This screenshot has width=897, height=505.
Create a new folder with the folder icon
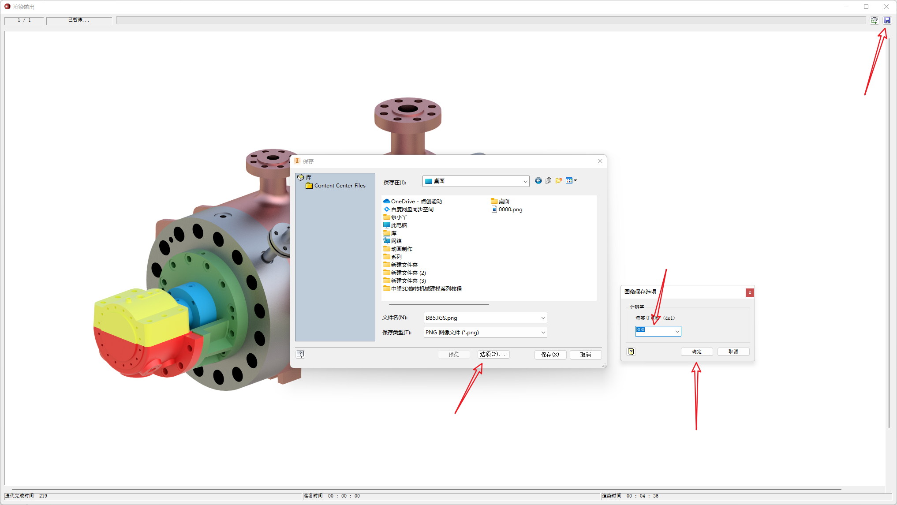(x=559, y=181)
